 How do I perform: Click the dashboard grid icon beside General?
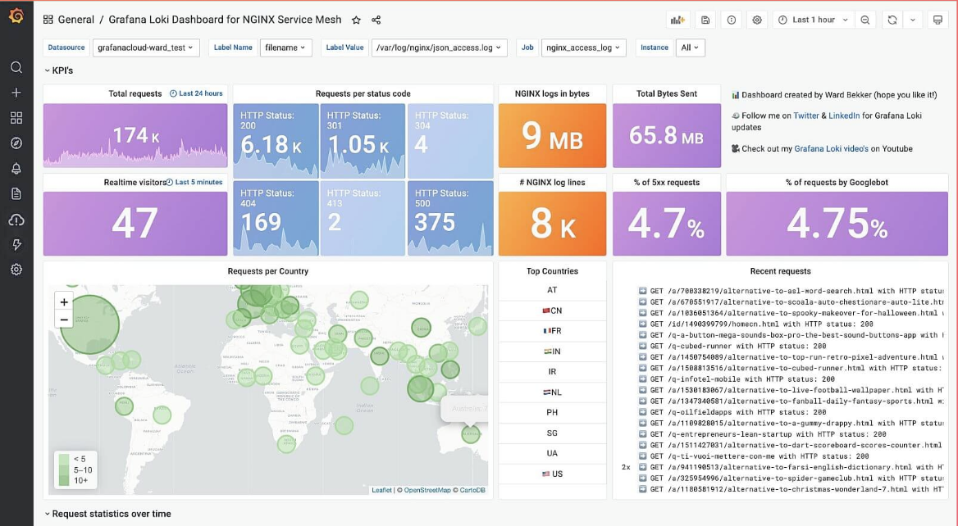[48, 20]
